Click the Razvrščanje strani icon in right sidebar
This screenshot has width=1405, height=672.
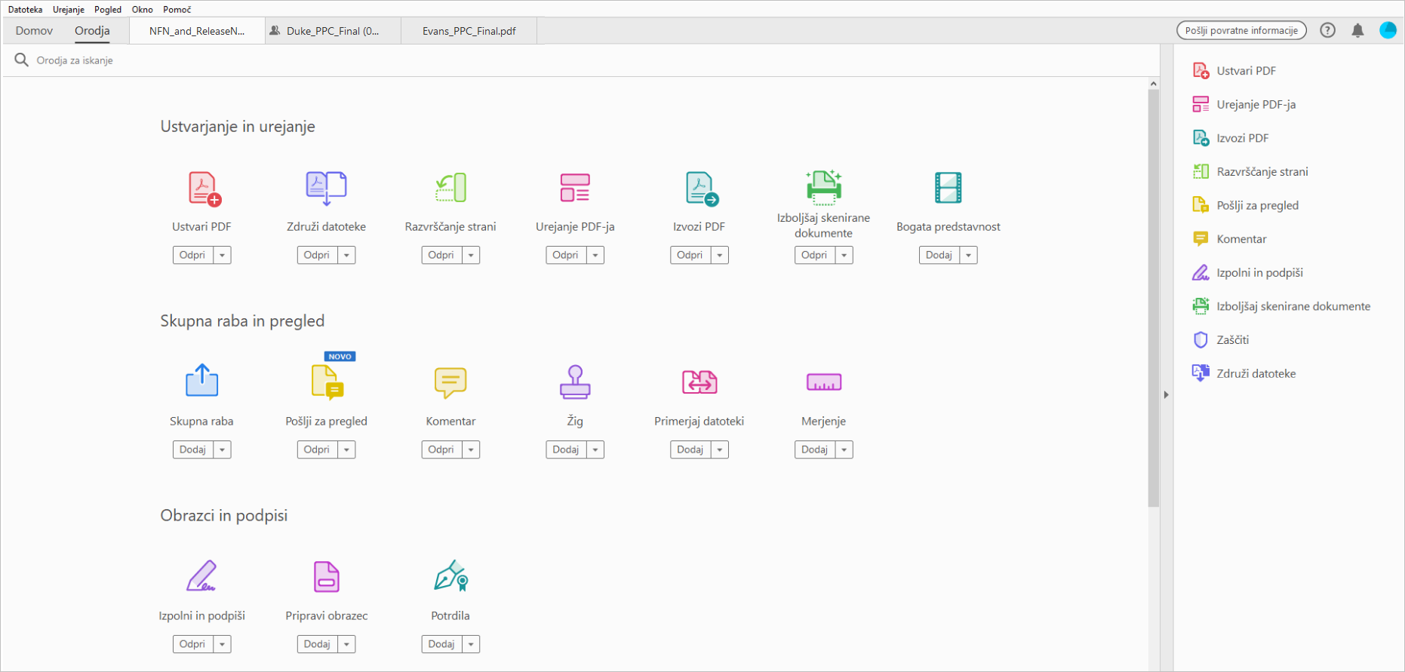tap(1201, 172)
